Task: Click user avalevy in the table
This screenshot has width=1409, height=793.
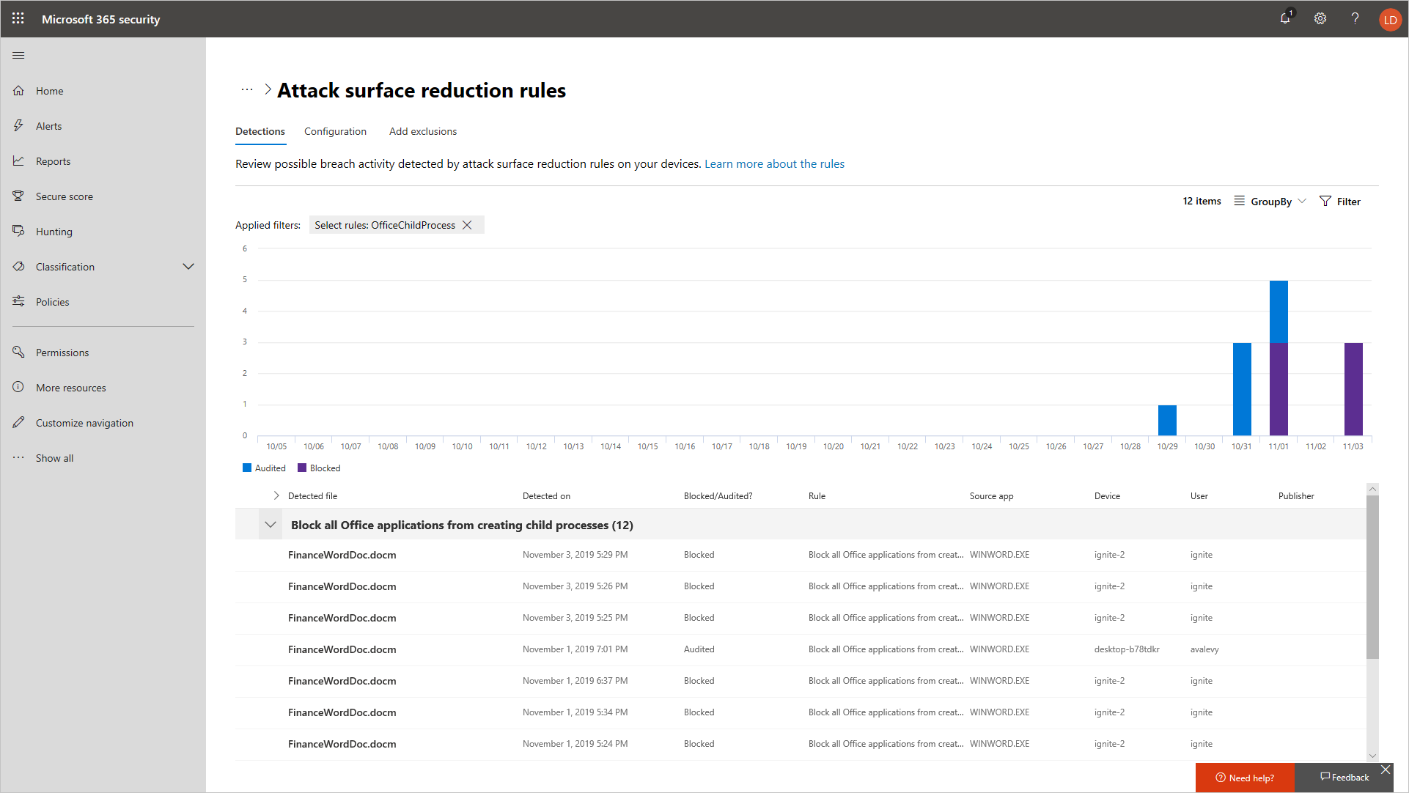Action: [x=1204, y=649]
